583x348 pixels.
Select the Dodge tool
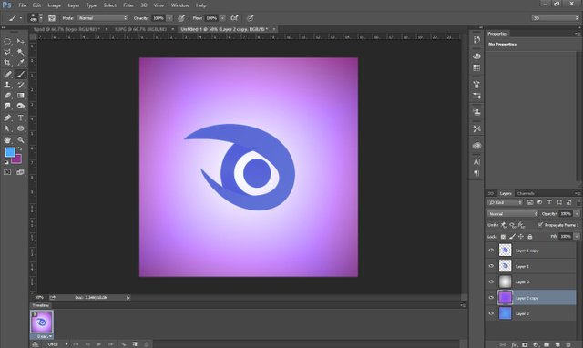[x=20, y=107]
